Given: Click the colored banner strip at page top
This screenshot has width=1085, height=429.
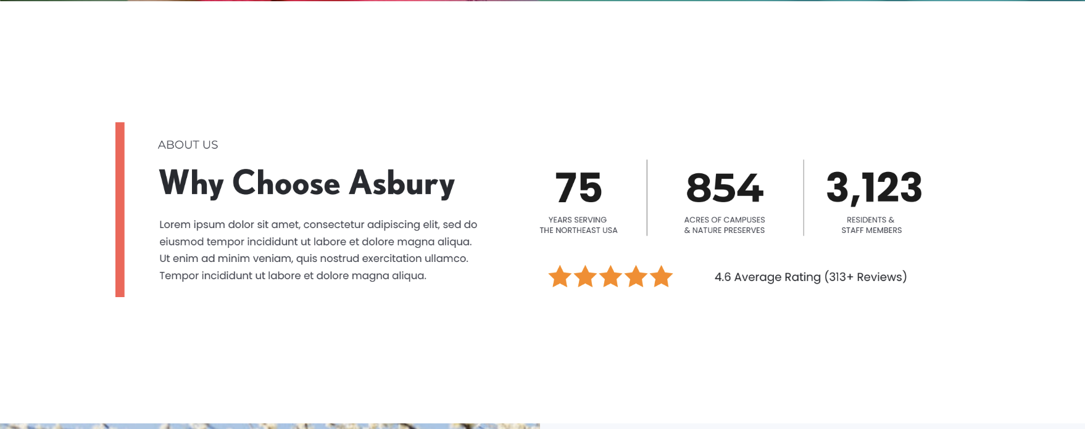Looking at the screenshot, I should pos(542,1).
